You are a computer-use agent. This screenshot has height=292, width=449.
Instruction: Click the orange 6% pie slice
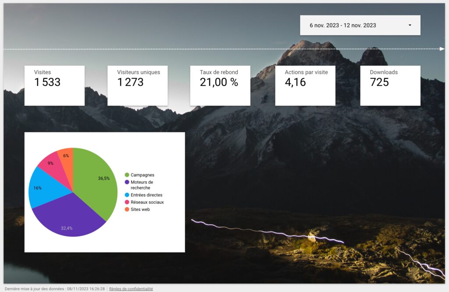coord(66,156)
